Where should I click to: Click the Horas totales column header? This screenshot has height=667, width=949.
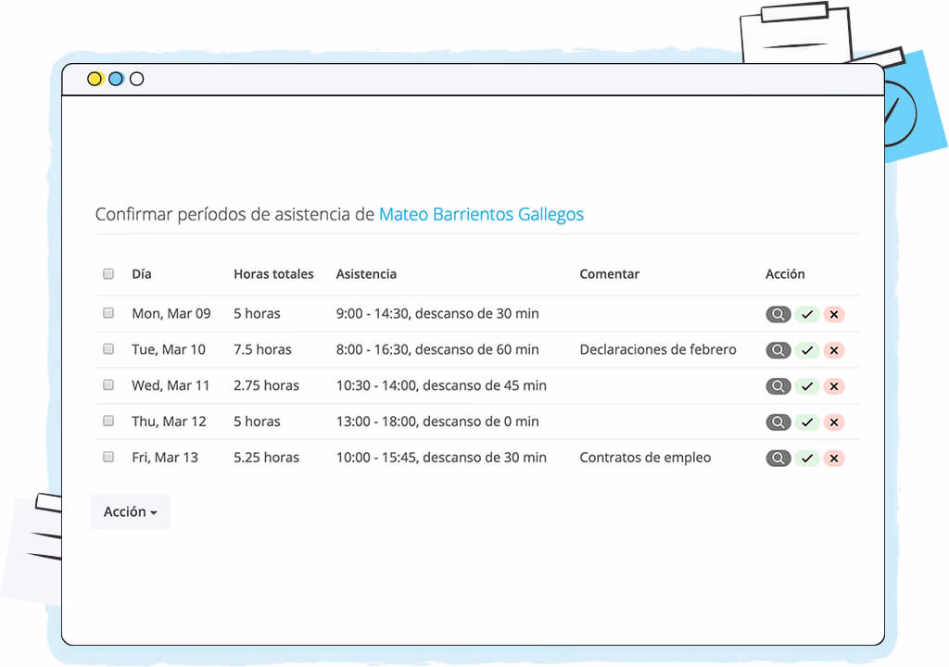pos(273,274)
